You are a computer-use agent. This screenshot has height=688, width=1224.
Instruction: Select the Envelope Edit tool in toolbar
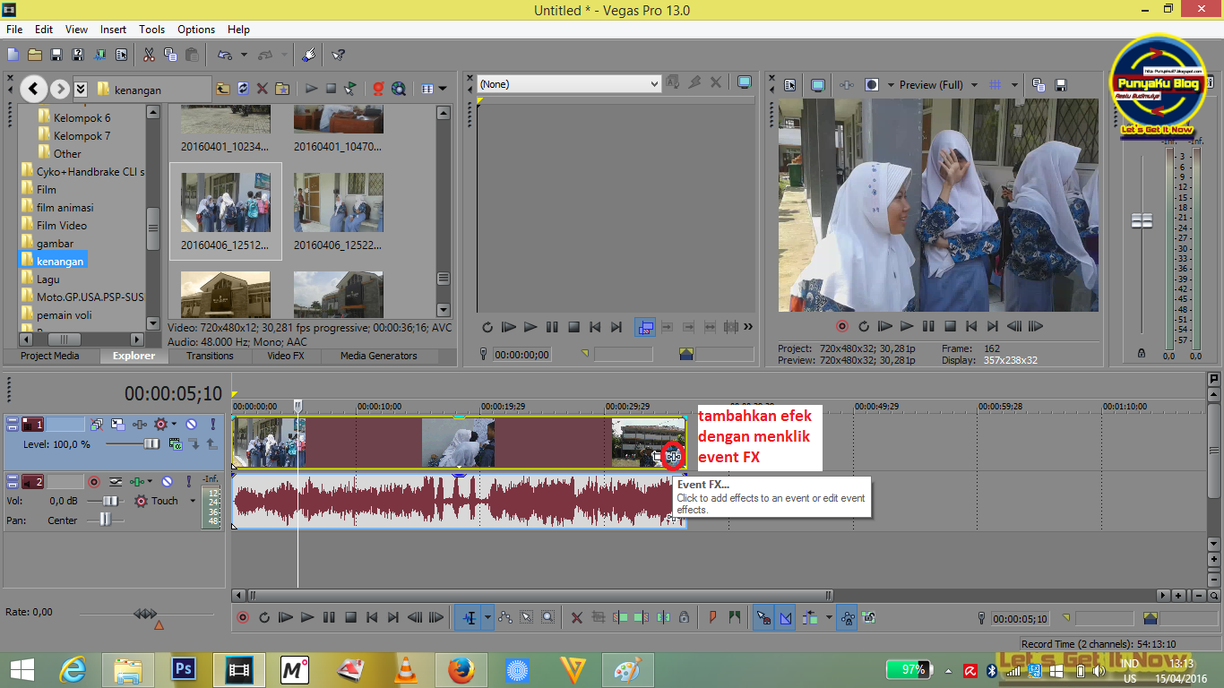click(505, 617)
